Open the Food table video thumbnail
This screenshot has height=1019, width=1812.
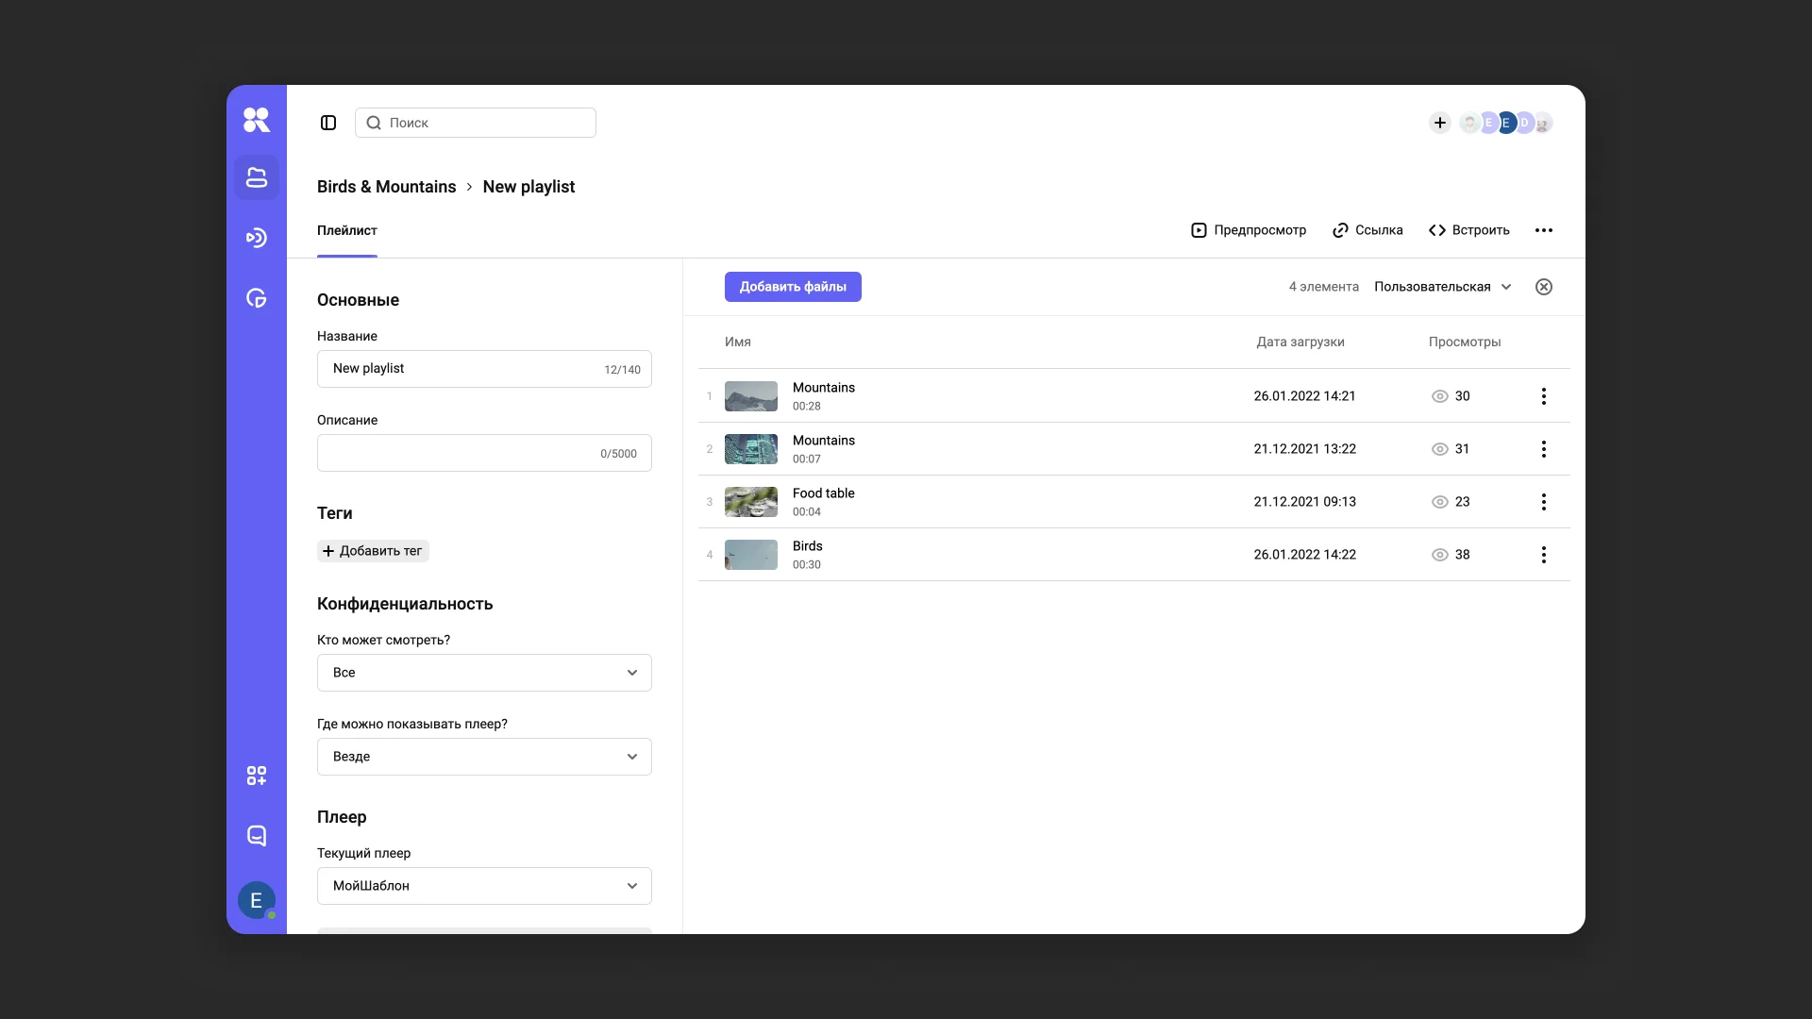point(751,502)
